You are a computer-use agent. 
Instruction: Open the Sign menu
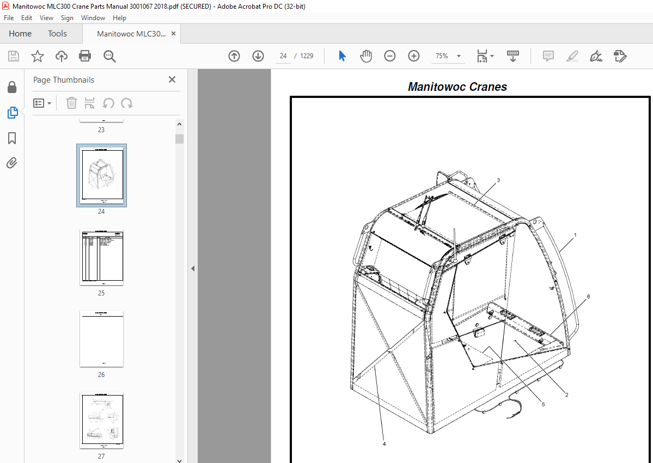click(67, 18)
